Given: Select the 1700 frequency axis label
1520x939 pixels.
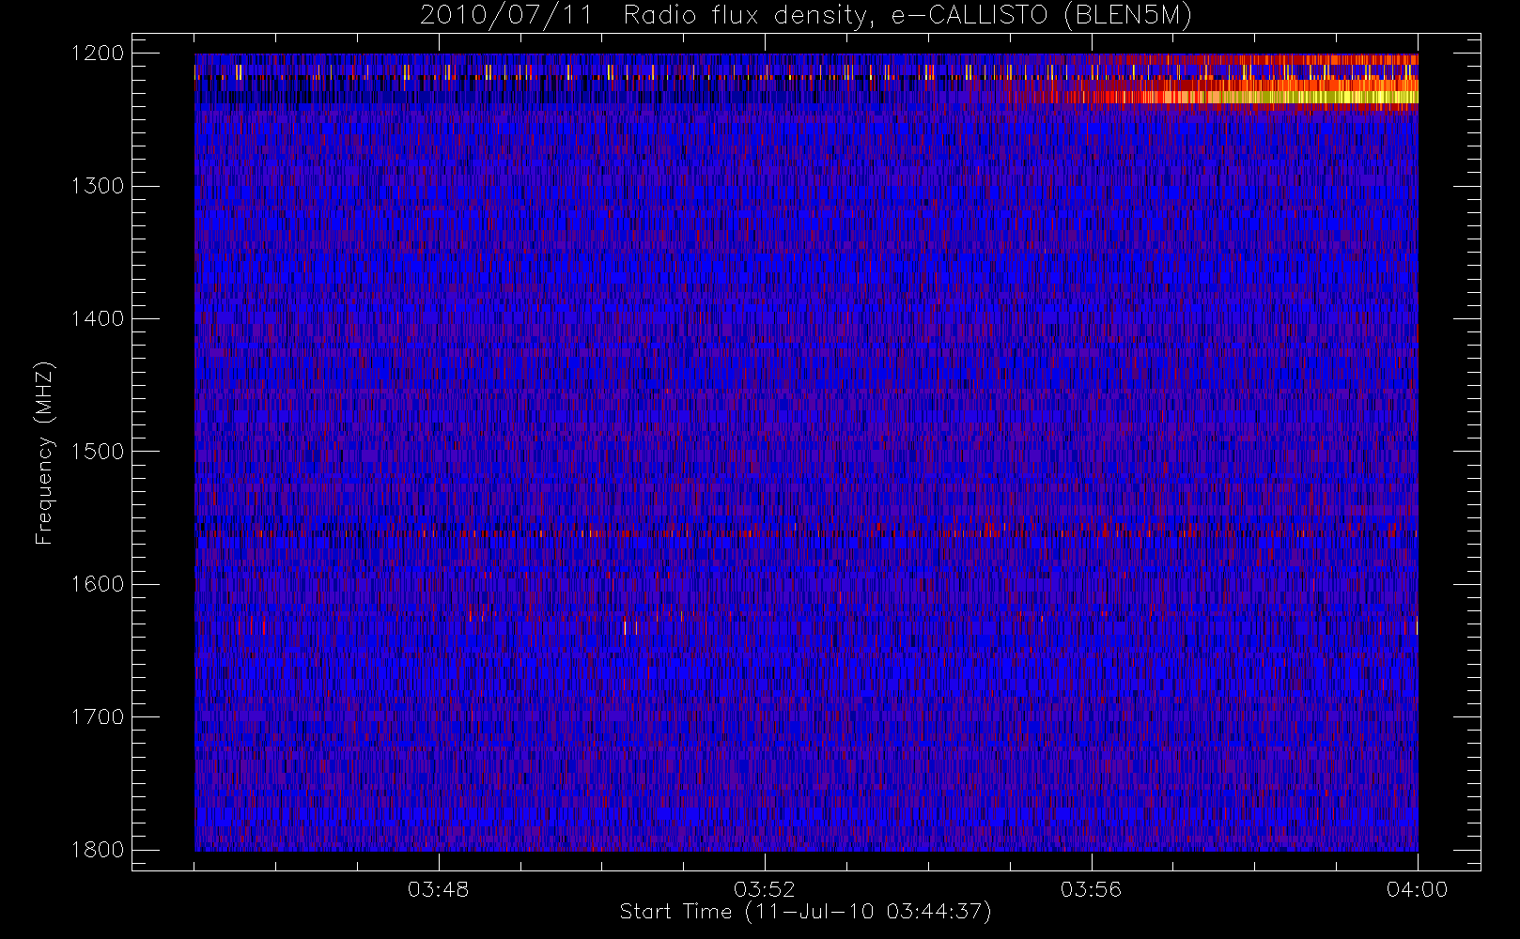Looking at the screenshot, I should 98,717.
